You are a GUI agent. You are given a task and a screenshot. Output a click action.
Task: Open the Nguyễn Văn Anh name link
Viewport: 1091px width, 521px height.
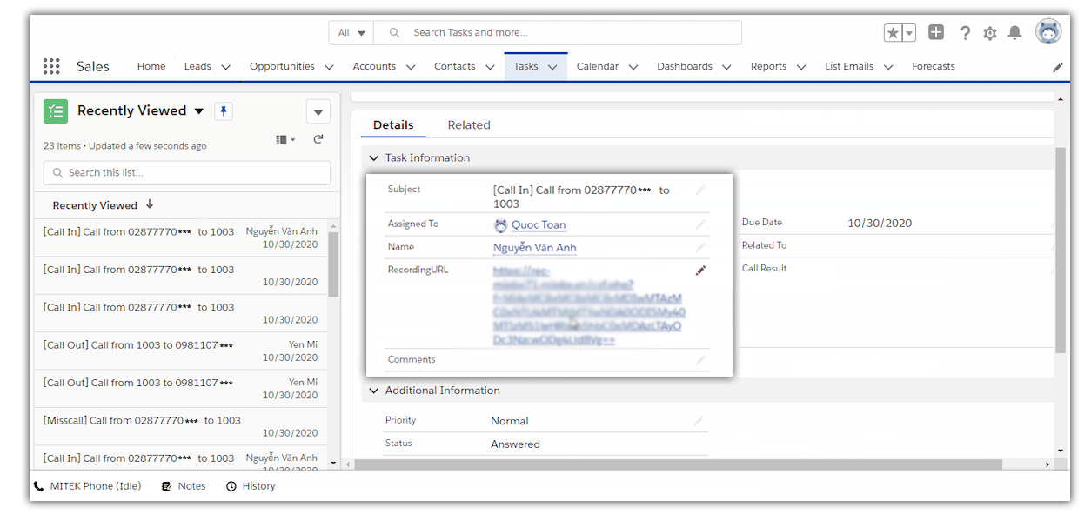[534, 248]
